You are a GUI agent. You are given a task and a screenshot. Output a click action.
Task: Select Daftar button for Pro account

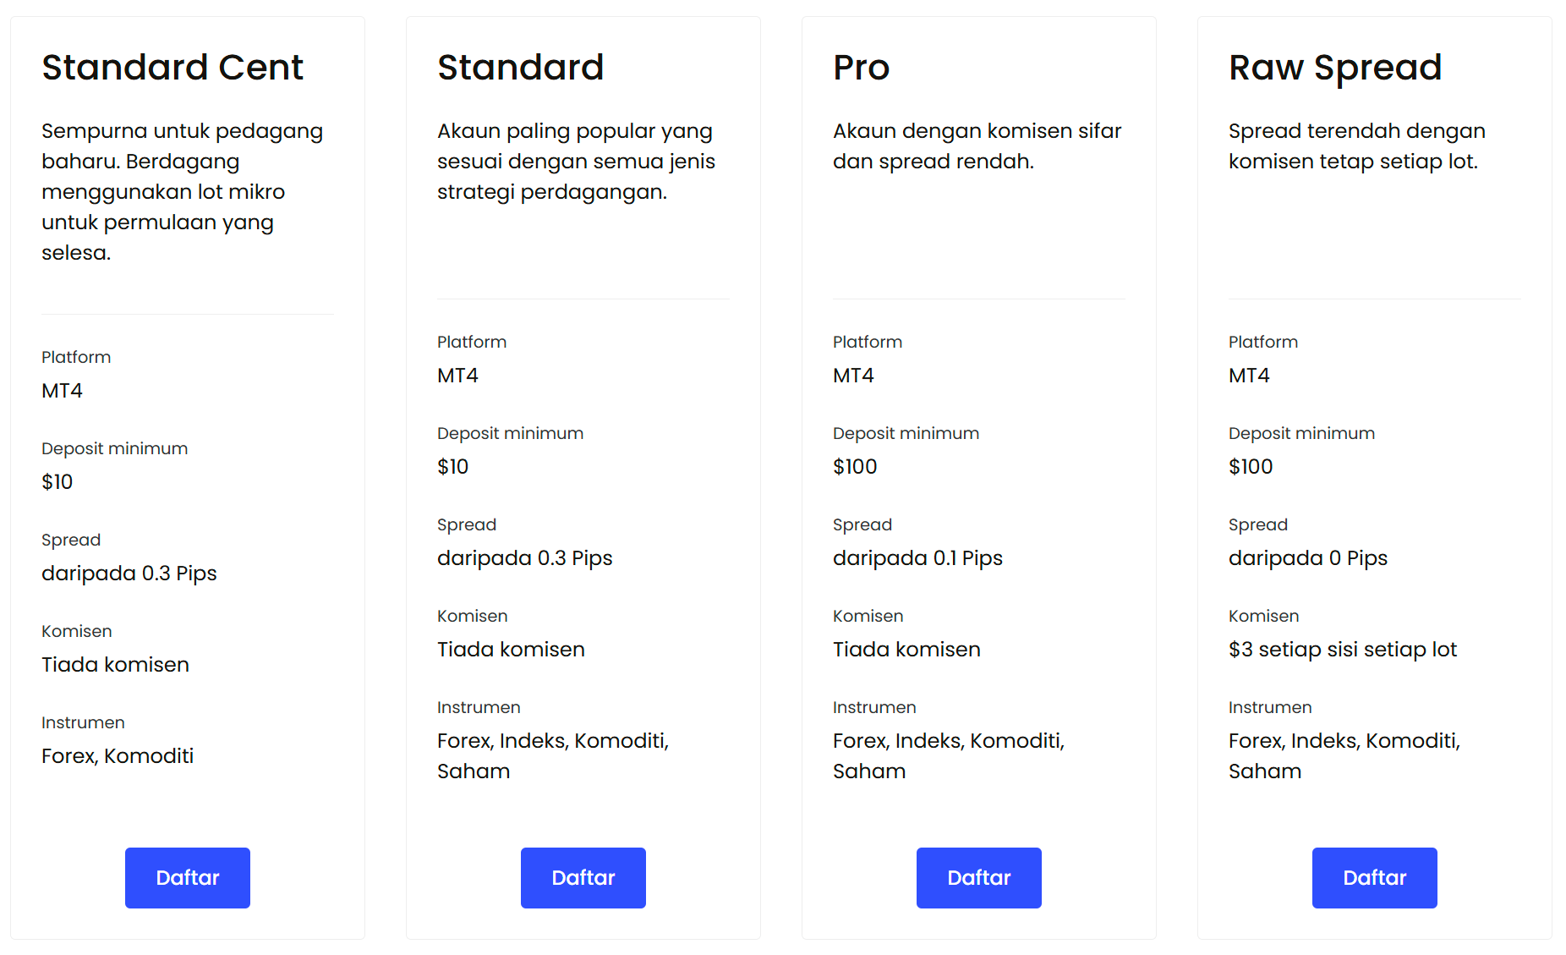[979, 878]
